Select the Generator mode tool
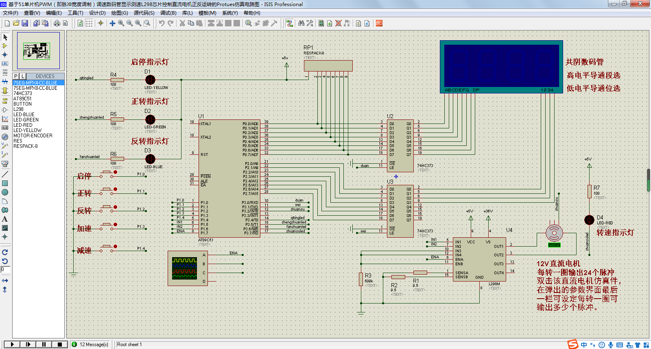651x349 pixels. (x=5, y=137)
